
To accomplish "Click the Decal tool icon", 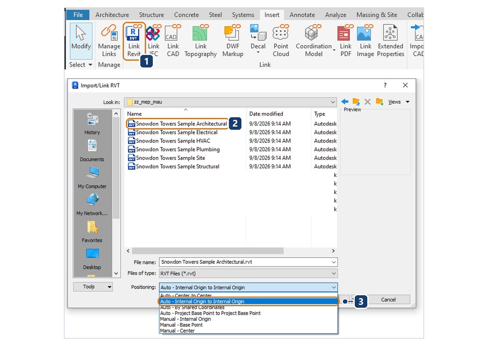I will (258, 32).
